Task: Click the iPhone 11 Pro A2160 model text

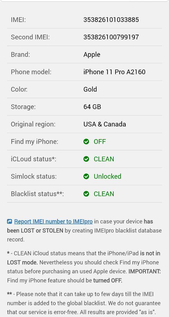Action: pos(114,72)
